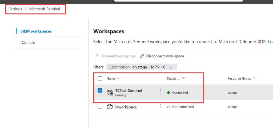Click the laworkspace cube icon
Viewport: 273px width, 128px height.
pos(110,107)
